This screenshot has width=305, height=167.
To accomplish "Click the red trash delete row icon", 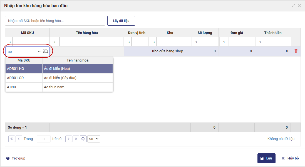I will click(296, 51).
